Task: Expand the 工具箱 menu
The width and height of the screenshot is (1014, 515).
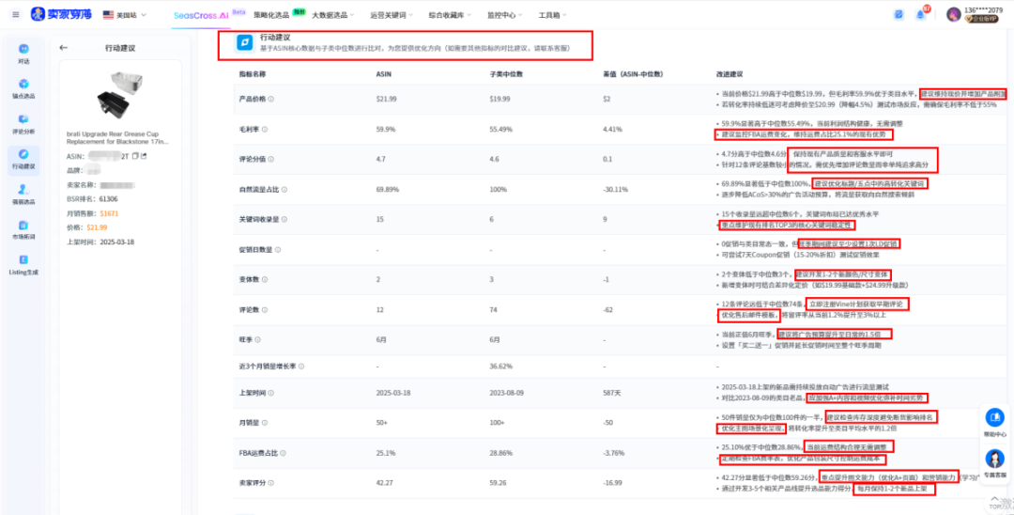Action: pos(553,15)
